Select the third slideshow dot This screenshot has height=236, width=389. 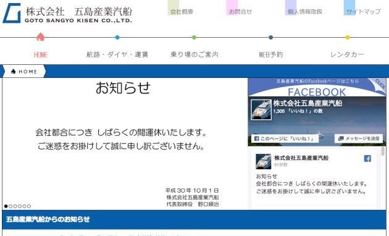tap(15, 206)
